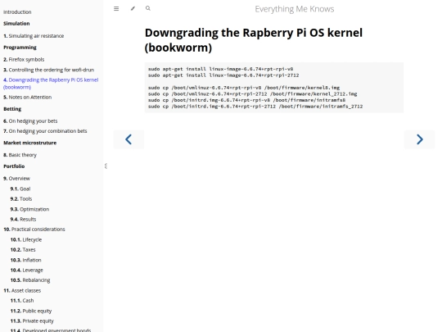This screenshot has width=442, height=332.
Task: Open chapter 9 Overview
Action: pyautogui.click(x=16, y=179)
